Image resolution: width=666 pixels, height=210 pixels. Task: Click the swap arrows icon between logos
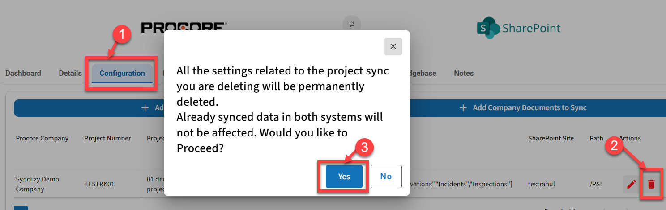coord(352,25)
